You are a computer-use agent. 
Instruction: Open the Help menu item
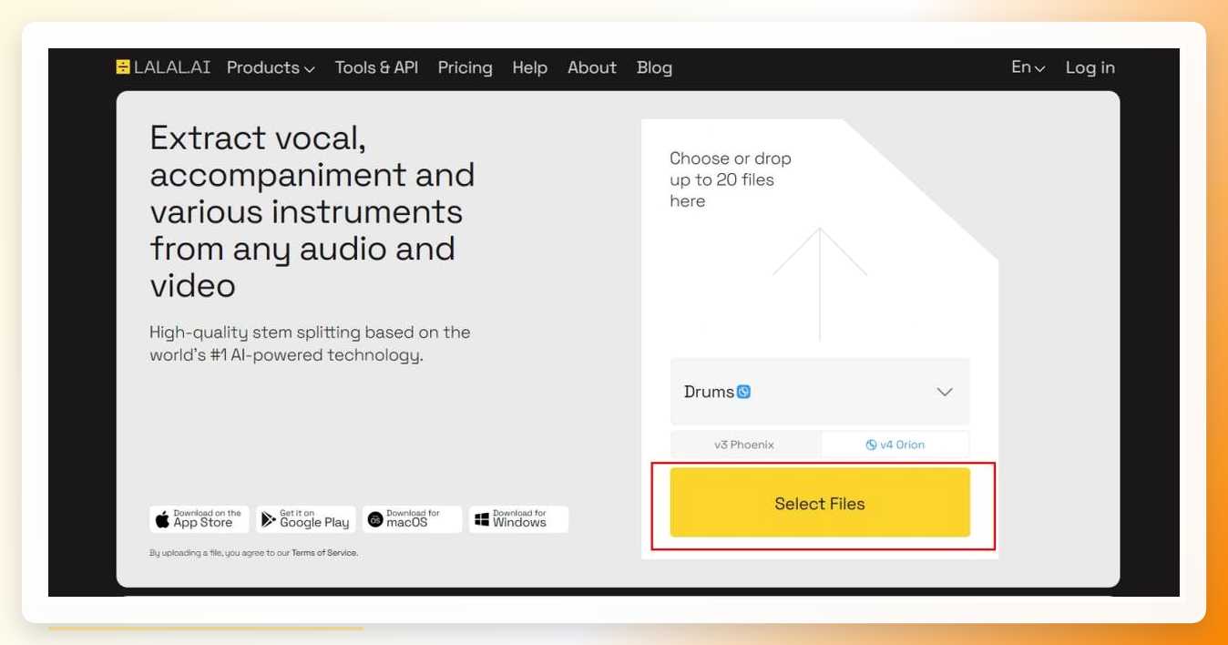[x=529, y=67]
